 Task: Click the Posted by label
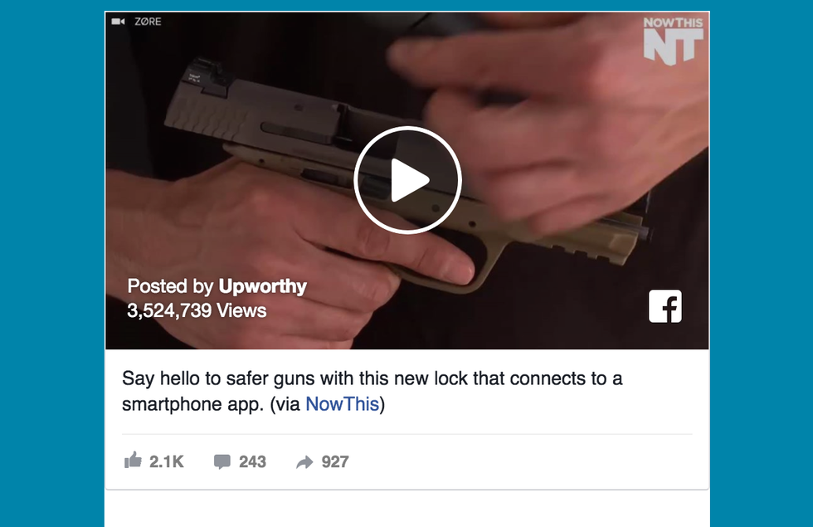tap(171, 286)
